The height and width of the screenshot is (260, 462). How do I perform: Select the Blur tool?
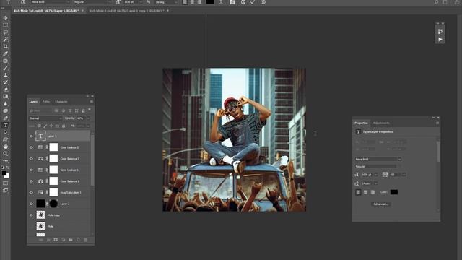pyautogui.click(x=5, y=104)
